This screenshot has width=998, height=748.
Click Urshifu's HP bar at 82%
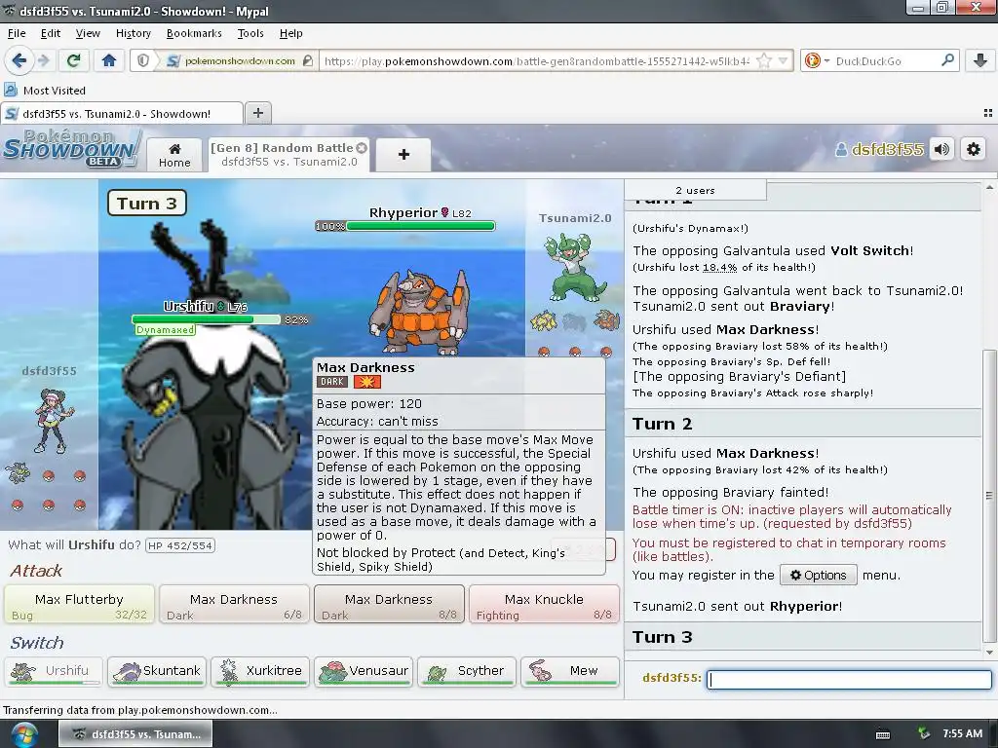point(206,319)
